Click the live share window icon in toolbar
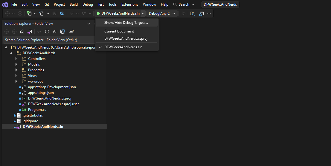The image size is (331, 166). coord(202,13)
